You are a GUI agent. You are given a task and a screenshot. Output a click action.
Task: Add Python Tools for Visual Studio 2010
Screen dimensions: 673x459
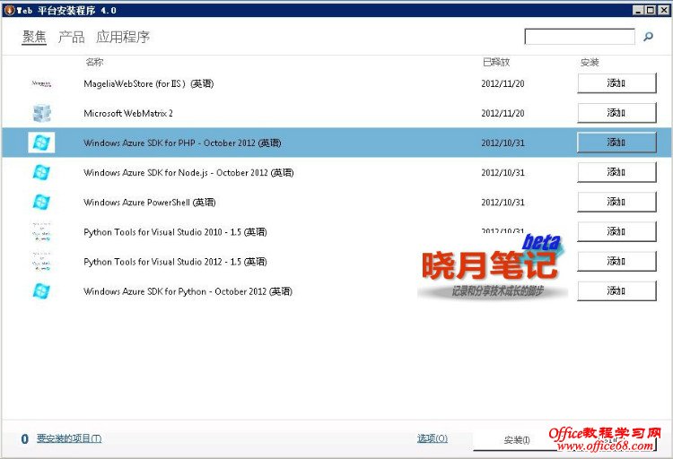(616, 231)
